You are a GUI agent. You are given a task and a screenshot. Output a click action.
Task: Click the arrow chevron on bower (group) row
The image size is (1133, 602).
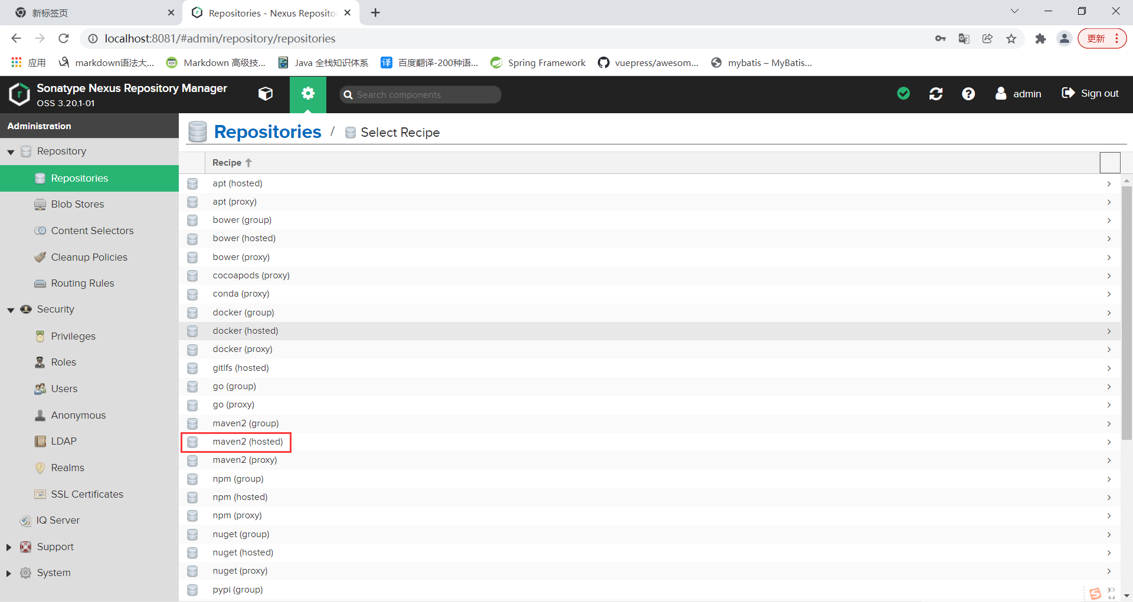[x=1109, y=221]
